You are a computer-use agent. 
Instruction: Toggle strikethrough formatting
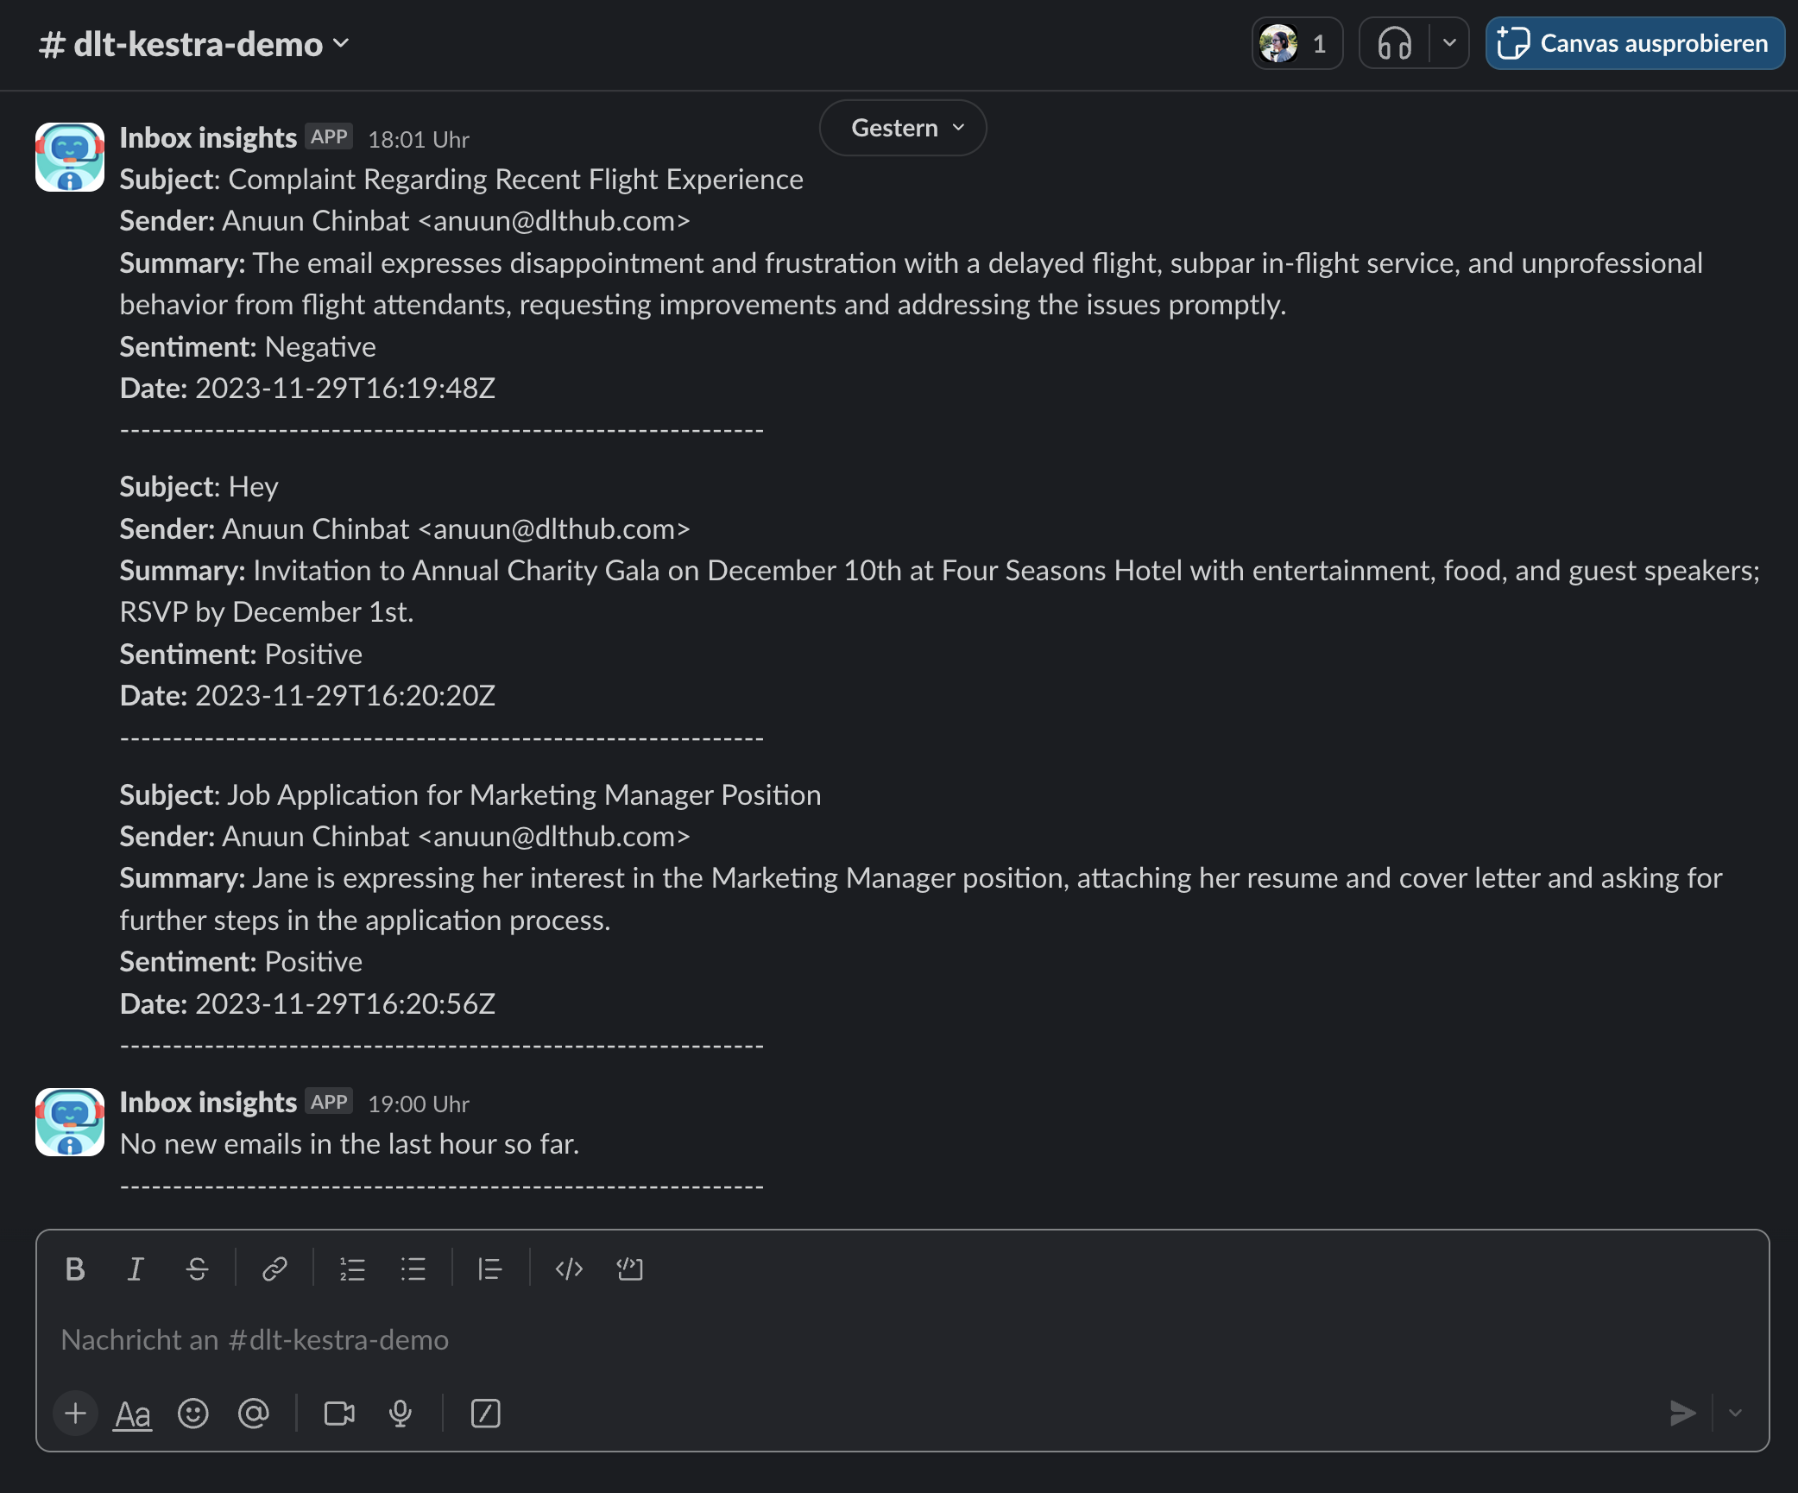tap(197, 1268)
